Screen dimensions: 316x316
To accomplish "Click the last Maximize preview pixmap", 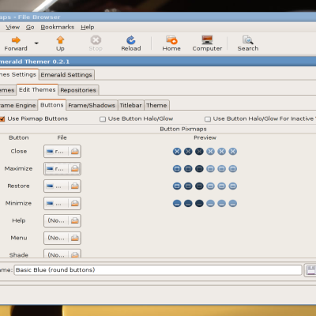I will point(233,169).
